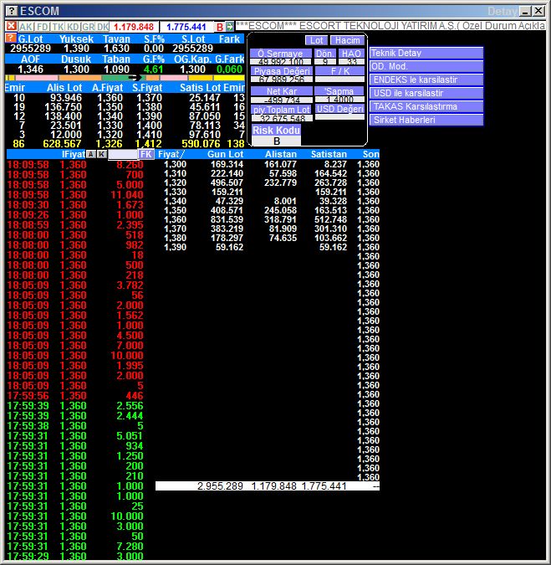551x565 pixels.
Task: Click the Piyasa Değeri label
Action: pyautogui.click(x=282, y=71)
